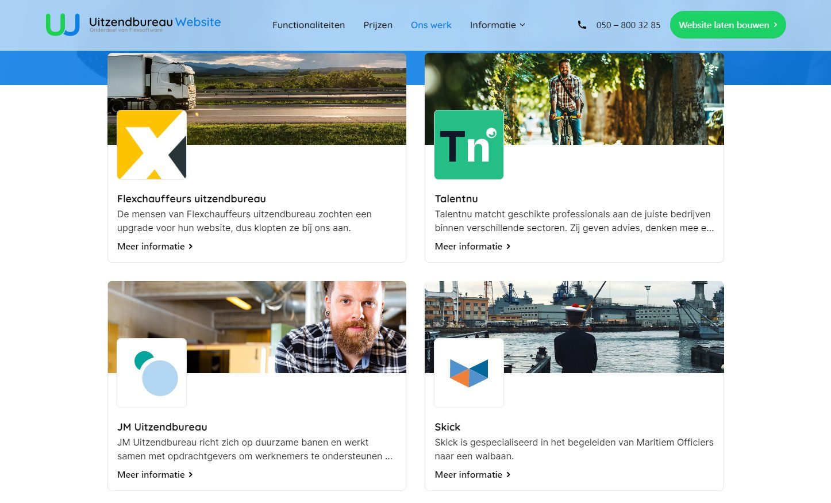Go to the Prijzen page
Viewport: 831px width, 503px height.
(378, 25)
